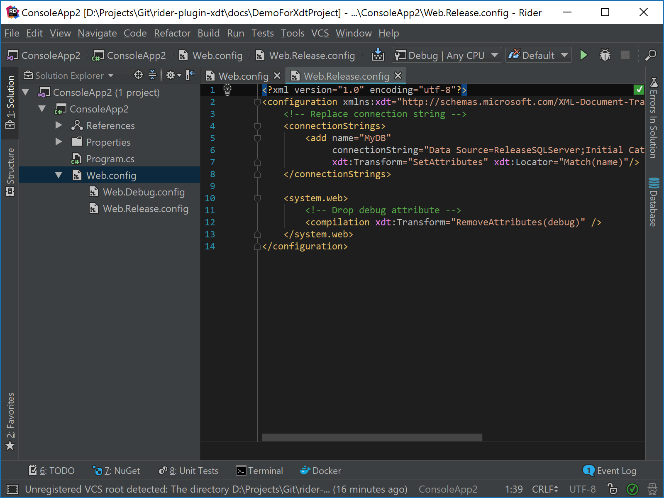
Task: Collapse the ConsoleApp2 project node
Action: (42, 109)
